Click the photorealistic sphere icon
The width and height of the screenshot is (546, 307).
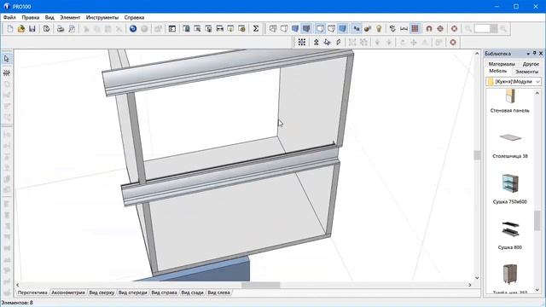(368, 29)
